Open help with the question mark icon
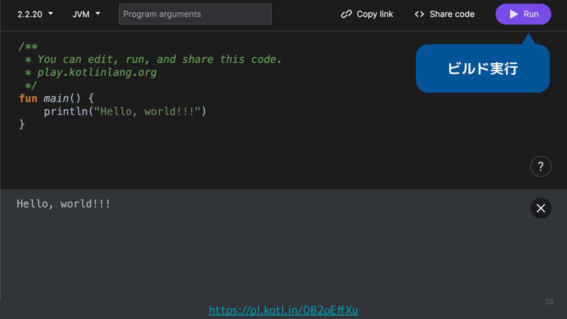567x319 pixels. click(x=541, y=167)
